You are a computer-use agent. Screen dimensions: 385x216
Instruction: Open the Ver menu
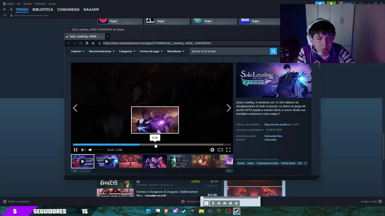click(x=19, y=4)
